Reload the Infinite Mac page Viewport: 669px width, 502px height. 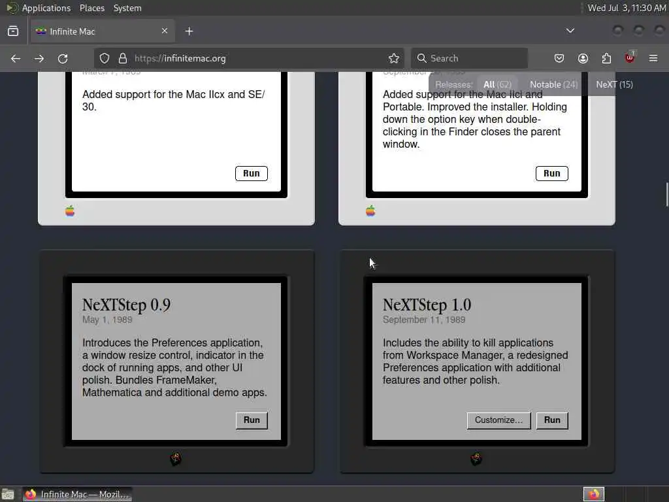pos(63,58)
